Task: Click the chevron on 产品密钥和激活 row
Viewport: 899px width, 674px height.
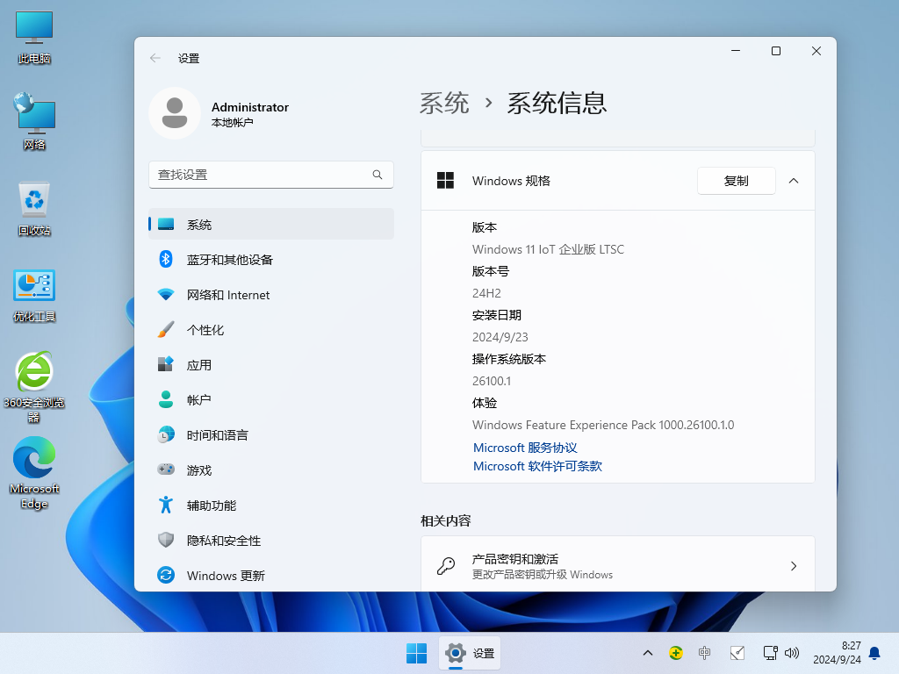Action: [794, 566]
